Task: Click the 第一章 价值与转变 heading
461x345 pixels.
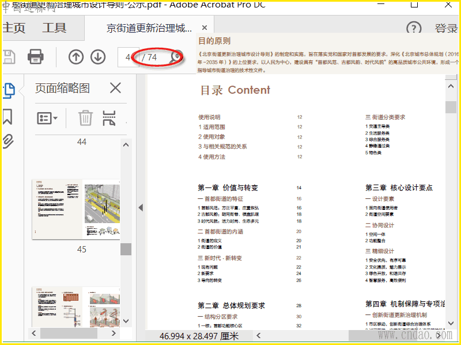Action: 228,188
